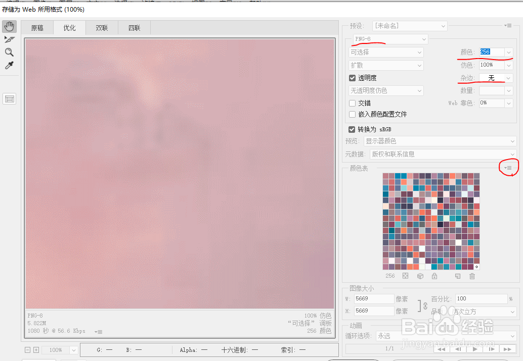This screenshot has height=361, width=523.
Task: Switch to the 优化 tab
Action: click(x=69, y=28)
